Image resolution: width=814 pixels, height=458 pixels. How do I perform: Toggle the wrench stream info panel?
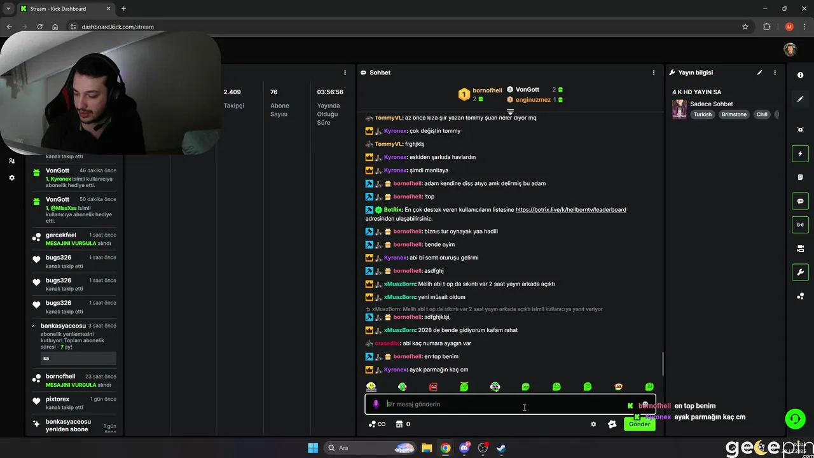tap(800, 272)
